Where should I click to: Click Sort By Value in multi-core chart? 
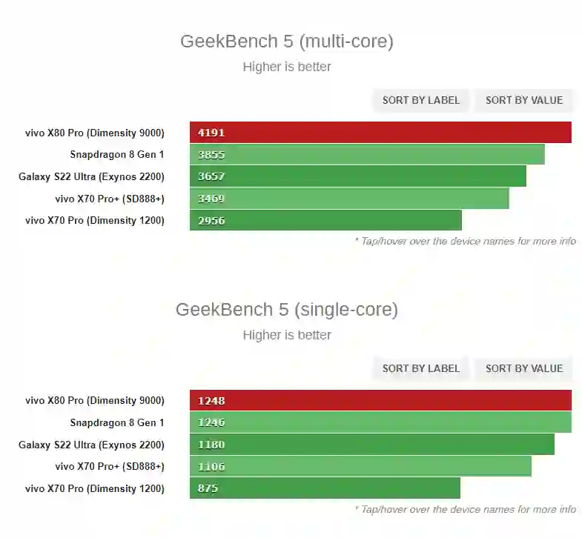click(523, 100)
